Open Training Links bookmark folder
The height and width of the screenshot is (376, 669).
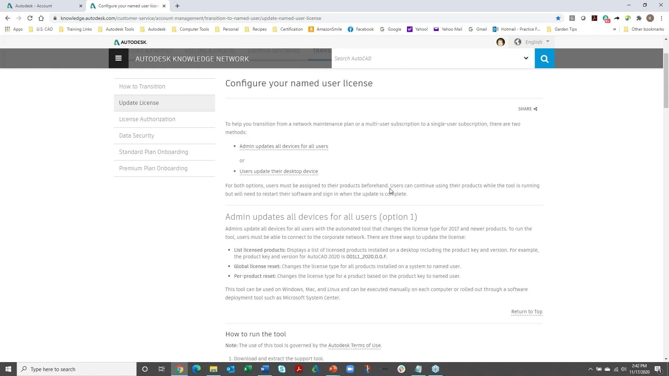click(x=75, y=29)
